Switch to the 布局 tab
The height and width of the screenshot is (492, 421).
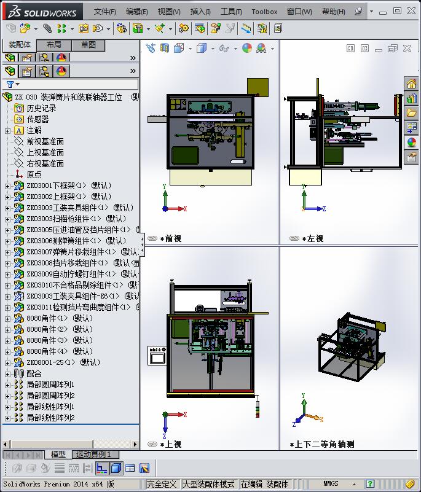pyautogui.click(x=54, y=45)
